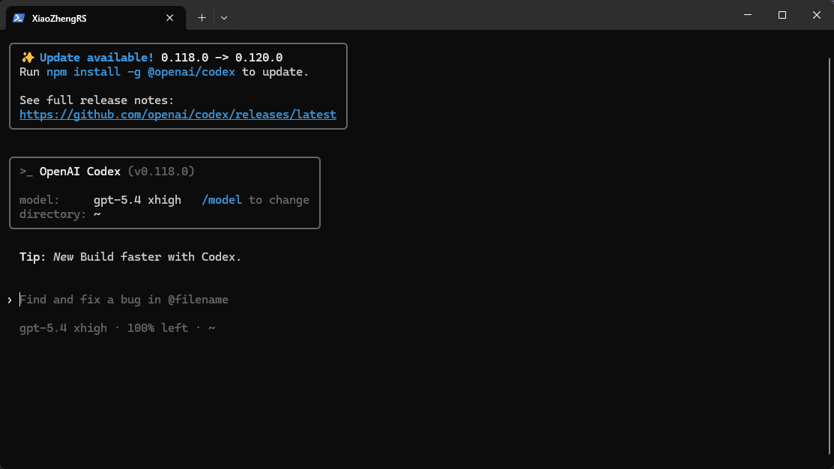Click the version text '0.118.0 -> 0.120.0'
This screenshot has height=469, width=834.
click(222, 58)
